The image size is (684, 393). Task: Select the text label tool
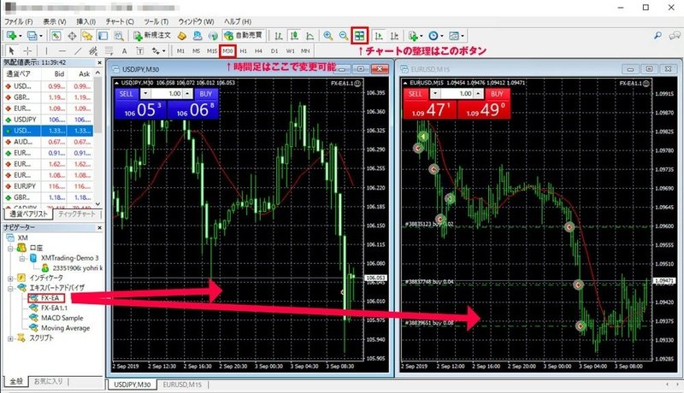139,51
